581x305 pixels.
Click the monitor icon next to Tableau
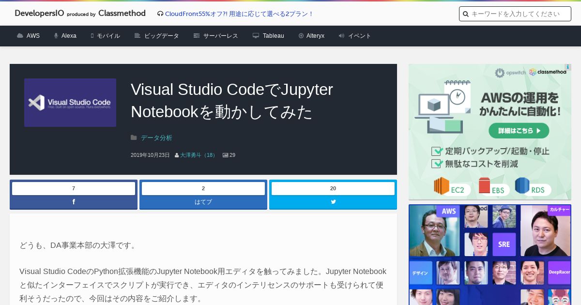256,36
